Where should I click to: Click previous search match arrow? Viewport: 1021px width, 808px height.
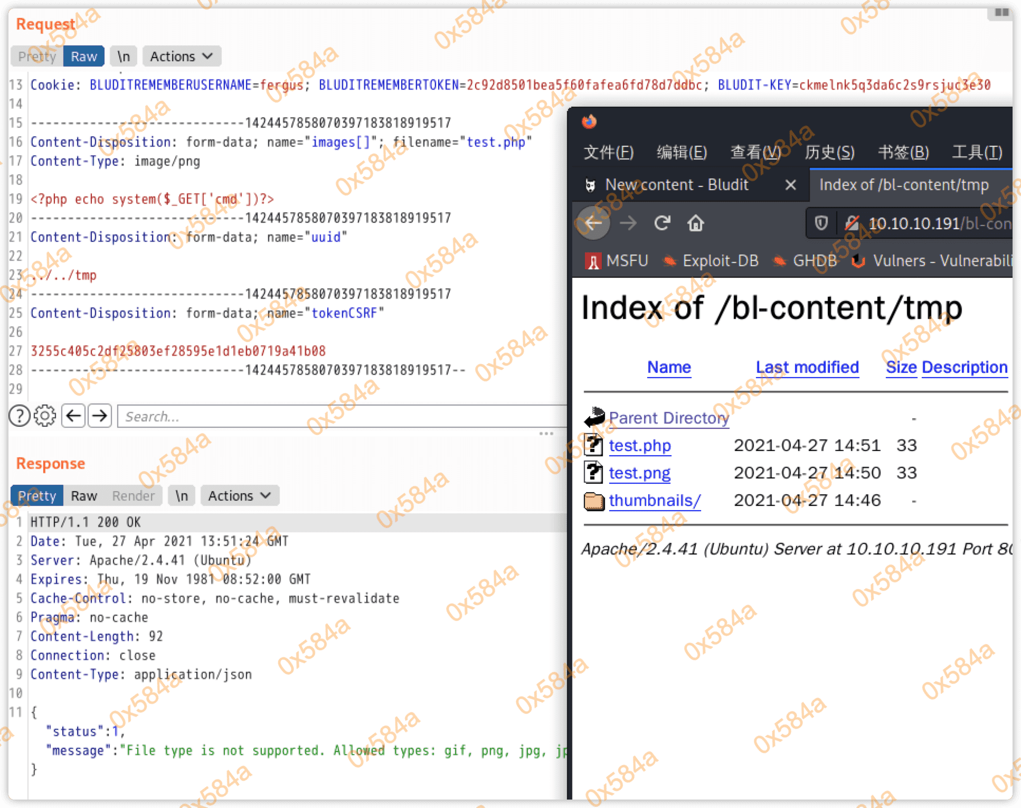click(x=73, y=416)
